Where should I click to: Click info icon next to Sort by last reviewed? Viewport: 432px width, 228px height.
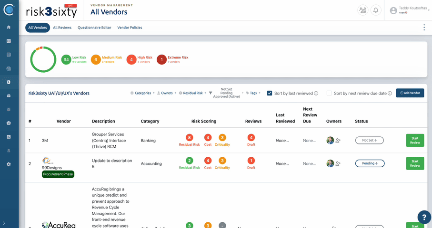pos(316,93)
